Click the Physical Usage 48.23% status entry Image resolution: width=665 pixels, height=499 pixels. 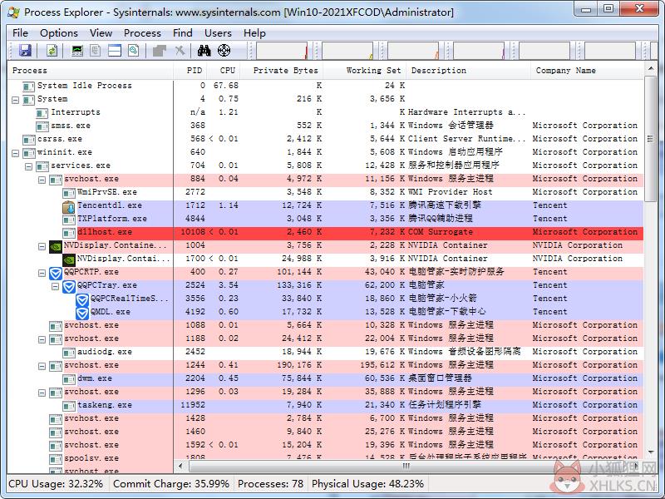(367, 484)
